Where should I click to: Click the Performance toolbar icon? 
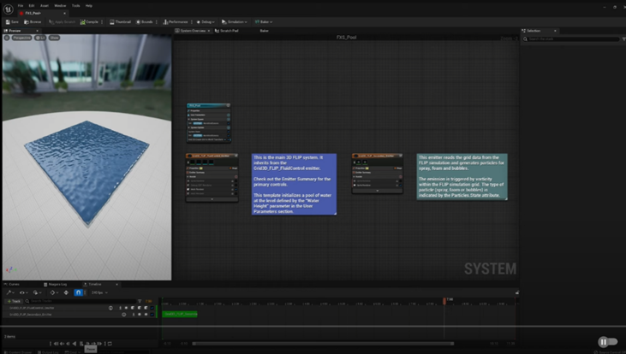pyautogui.click(x=176, y=21)
